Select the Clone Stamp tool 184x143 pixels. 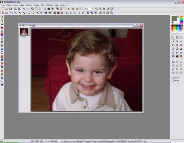tap(181, 49)
